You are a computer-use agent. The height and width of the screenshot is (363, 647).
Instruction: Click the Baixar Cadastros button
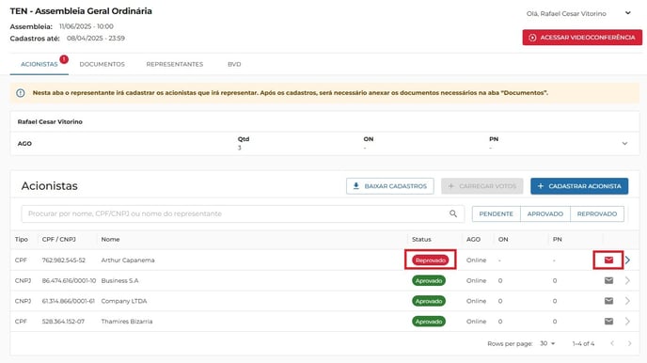click(390, 186)
